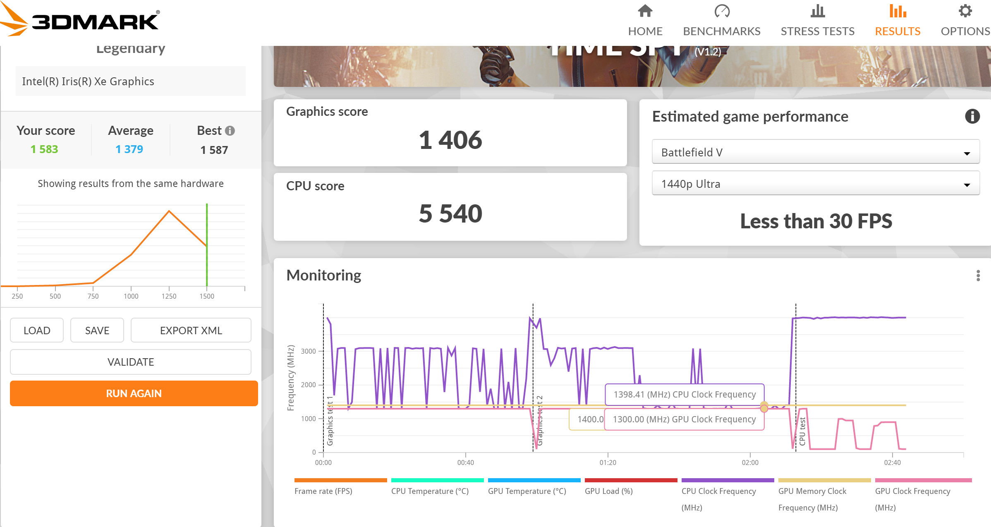The width and height of the screenshot is (991, 527).
Task: Click the EXPORT XML button
Action: tap(191, 331)
